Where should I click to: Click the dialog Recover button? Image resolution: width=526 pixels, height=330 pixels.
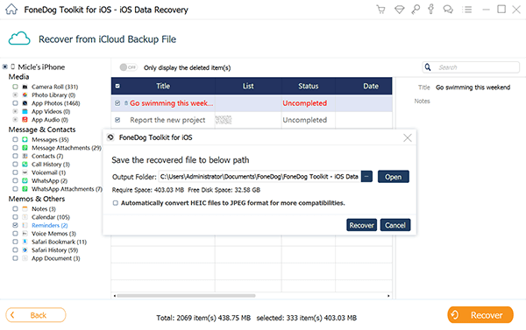(x=361, y=225)
